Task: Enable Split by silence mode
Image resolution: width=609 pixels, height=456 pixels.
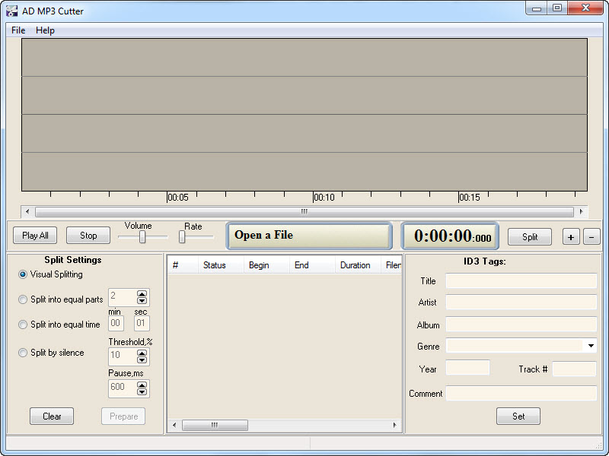Action: pyautogui.click(x=23, y=353)
